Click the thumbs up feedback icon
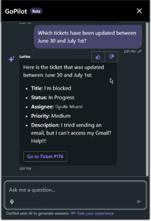151x221 pixels. 98,57
